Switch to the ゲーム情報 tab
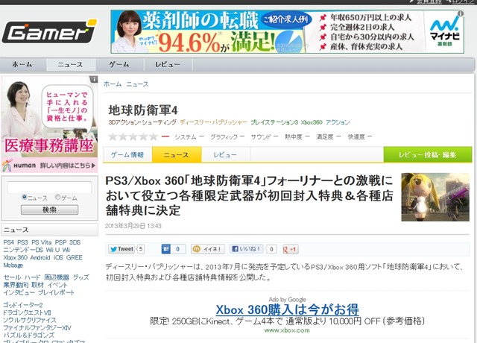Viewport: 477px width, 343px height. [127, 154]
